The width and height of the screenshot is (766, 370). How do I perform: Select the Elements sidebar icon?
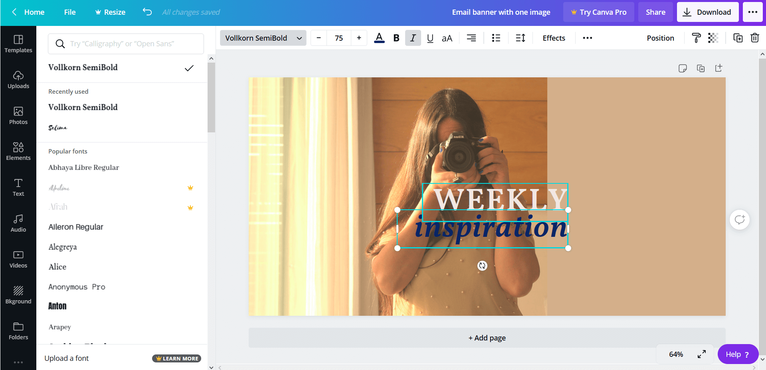click(18, 151)
